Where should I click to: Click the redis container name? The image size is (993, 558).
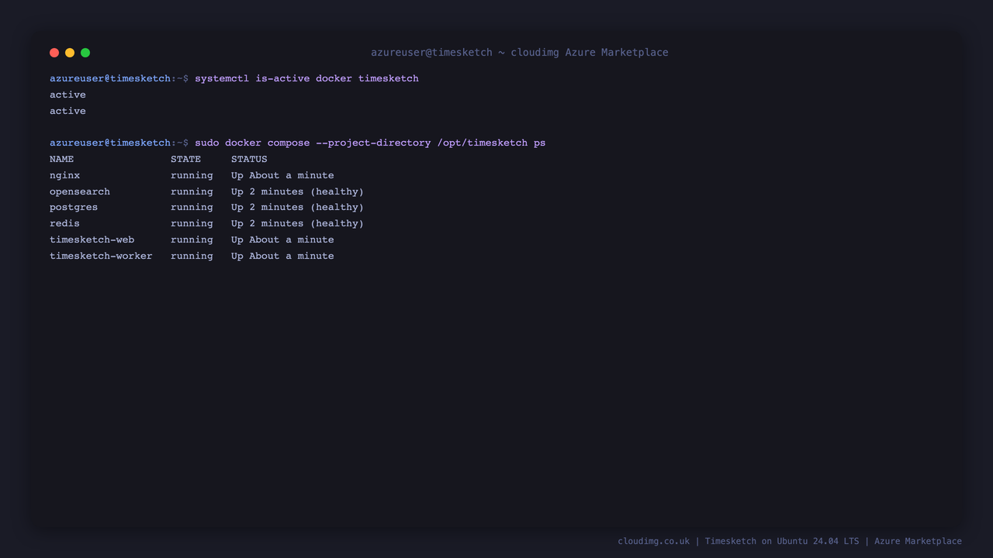coord(64,223)
